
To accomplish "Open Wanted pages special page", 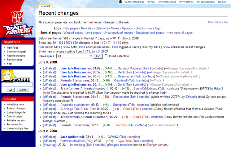I will [x=73, y=33].
